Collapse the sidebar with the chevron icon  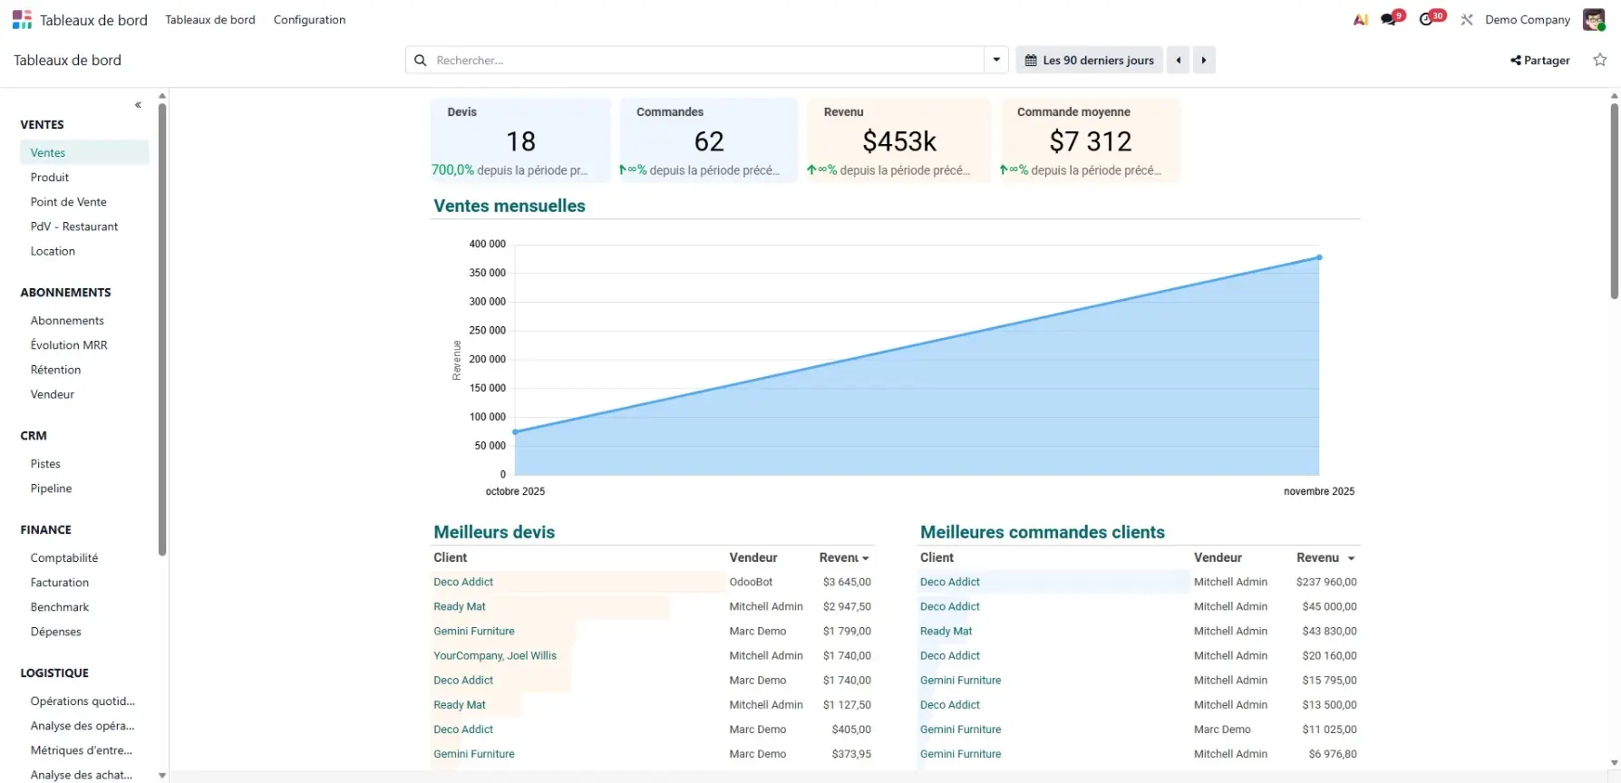point(138,105)
